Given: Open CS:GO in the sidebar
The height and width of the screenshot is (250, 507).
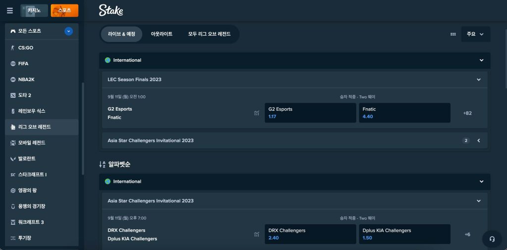Looking at the screenshot, I should 42,48.
